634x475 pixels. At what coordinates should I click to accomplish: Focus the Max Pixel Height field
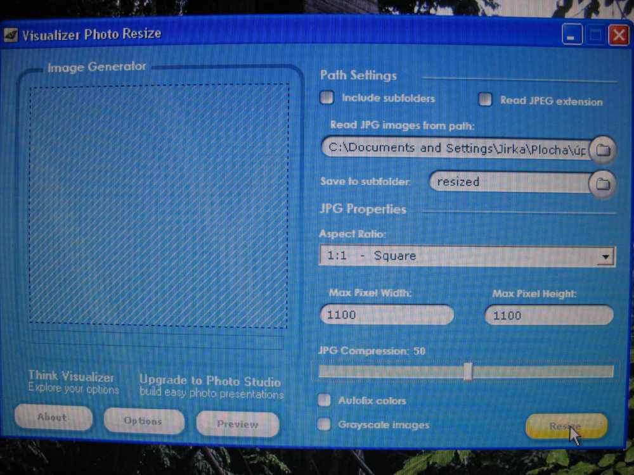(x=548, y=315)
